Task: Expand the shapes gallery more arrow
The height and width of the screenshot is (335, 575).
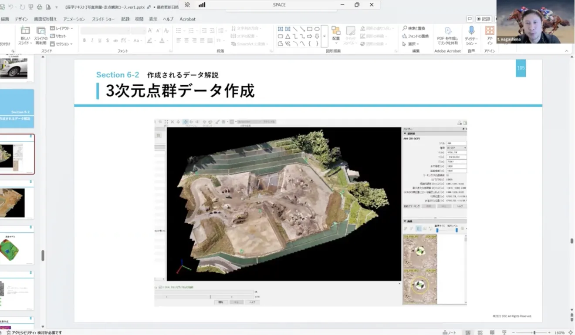Action: (325, 44)
